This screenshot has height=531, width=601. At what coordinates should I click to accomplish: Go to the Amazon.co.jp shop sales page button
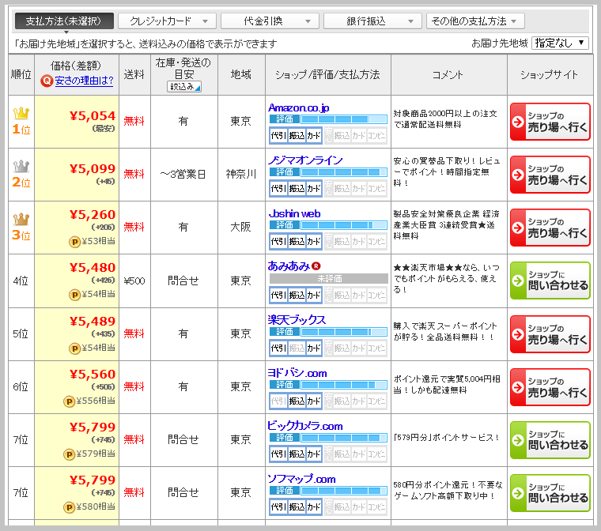[550, 122]
